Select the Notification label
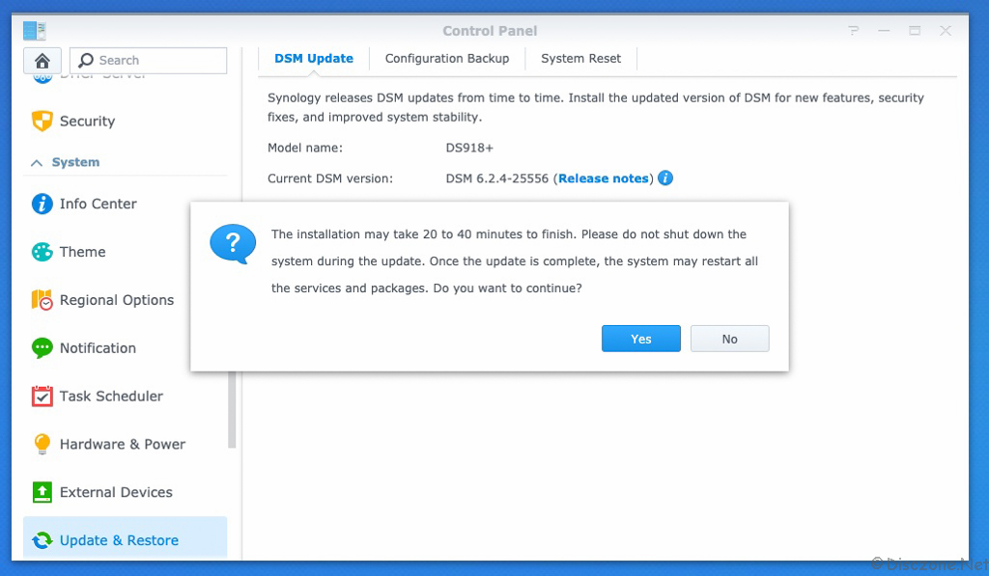This screenshot has height=576, width=989. (x=98, y=348)
